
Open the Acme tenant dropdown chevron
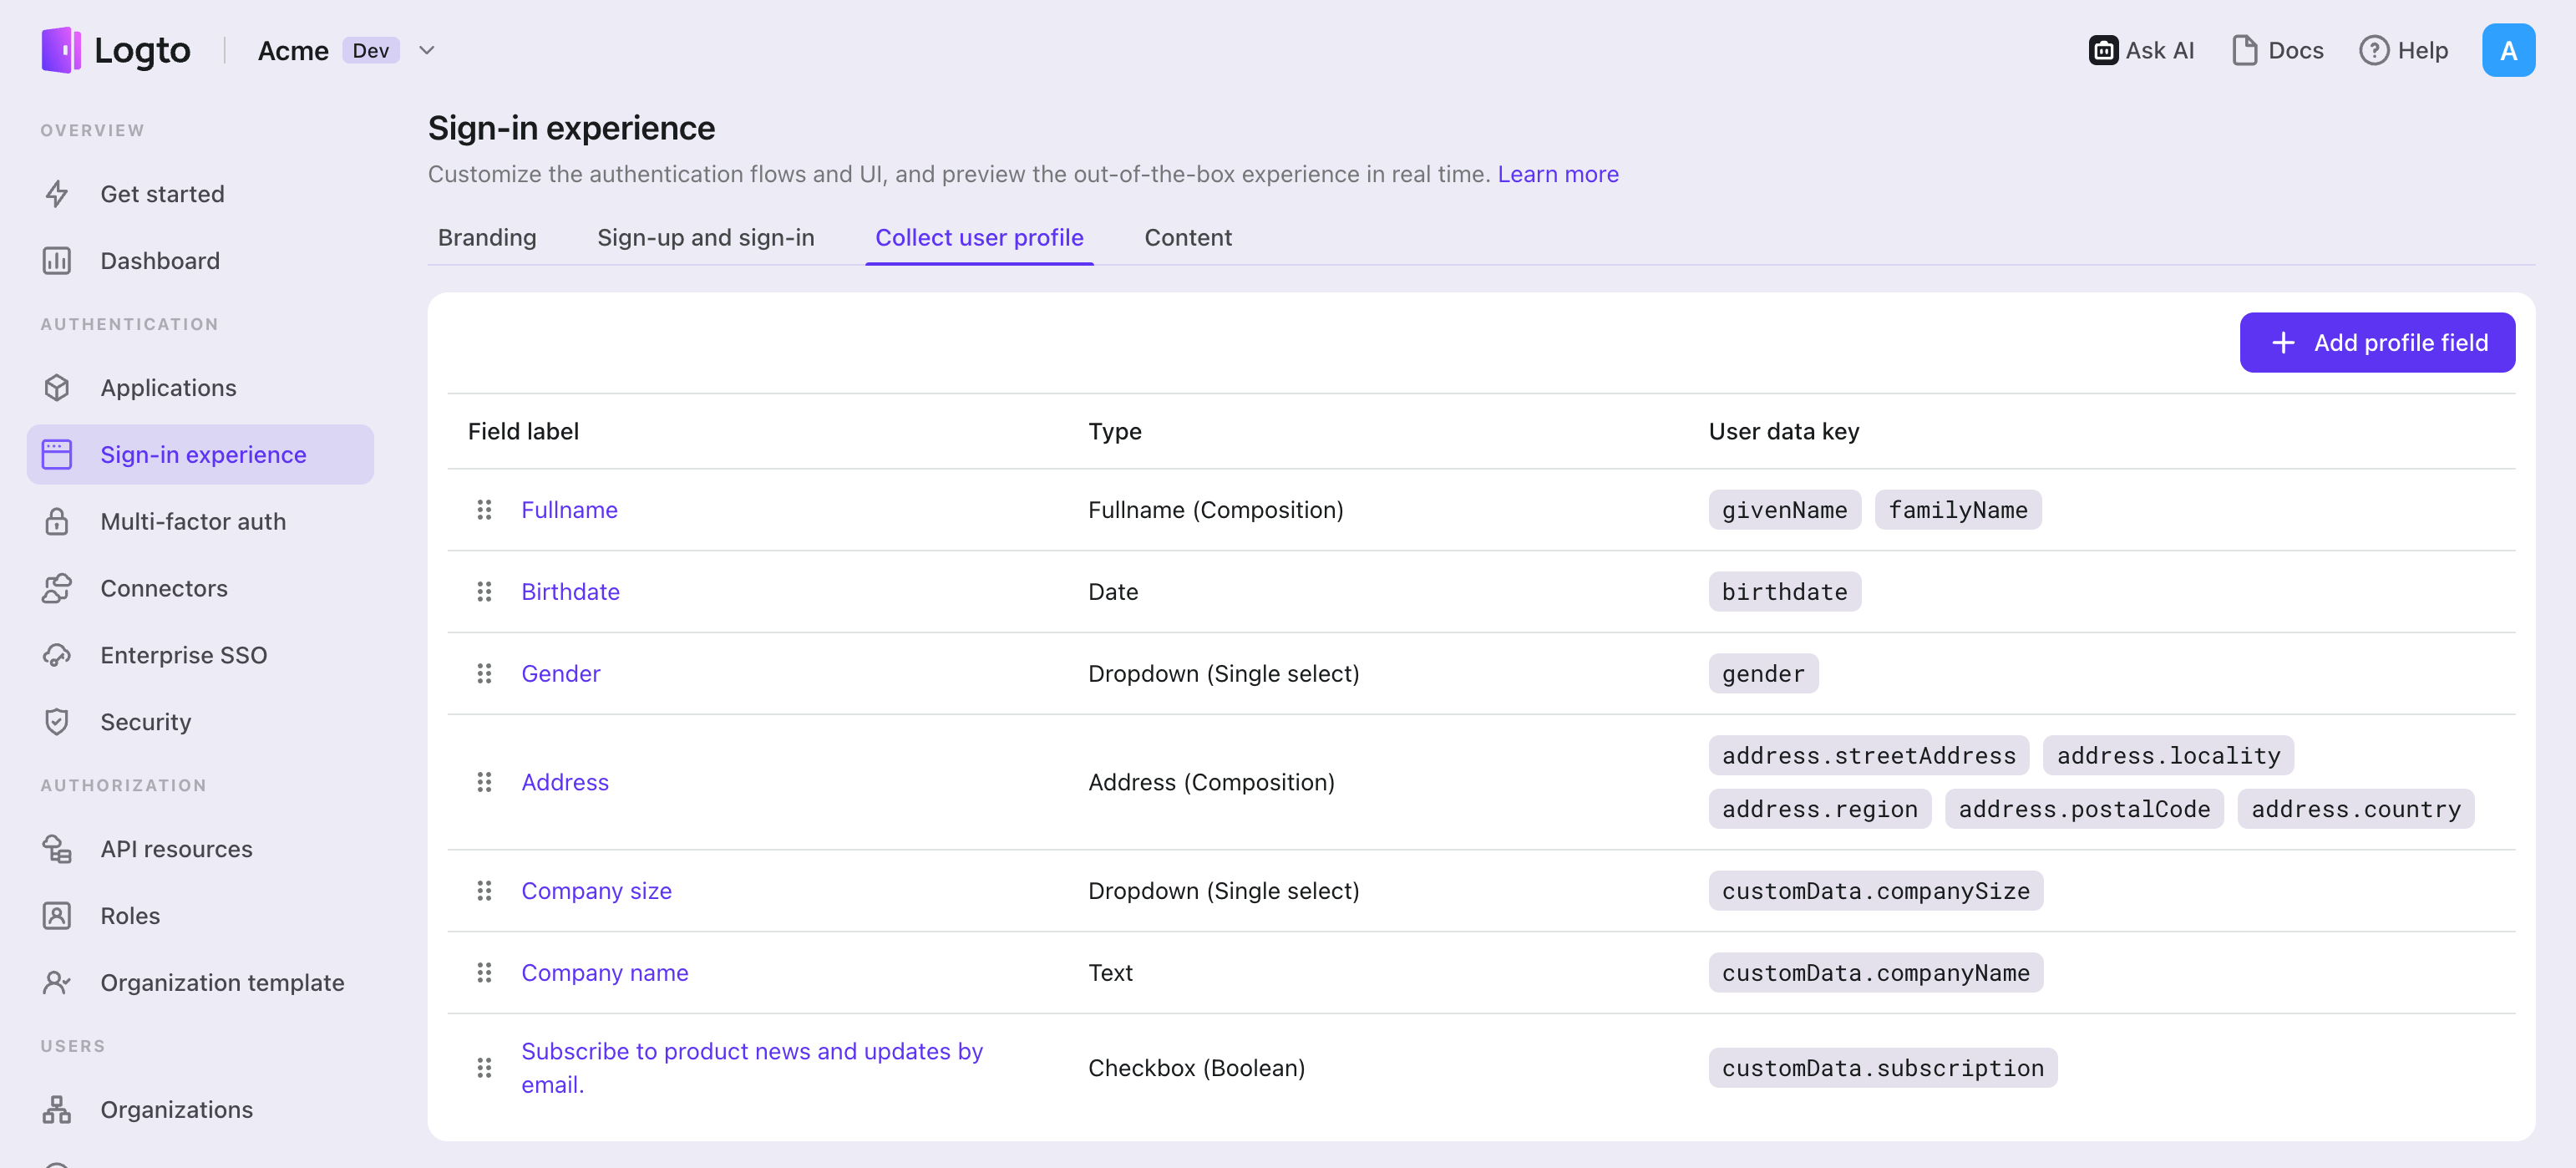(427, 51)
